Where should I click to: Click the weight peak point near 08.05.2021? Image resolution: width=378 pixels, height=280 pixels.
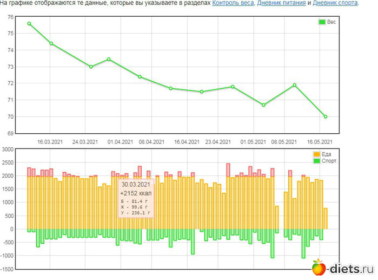pyautogui.click(x=295, y=85)
